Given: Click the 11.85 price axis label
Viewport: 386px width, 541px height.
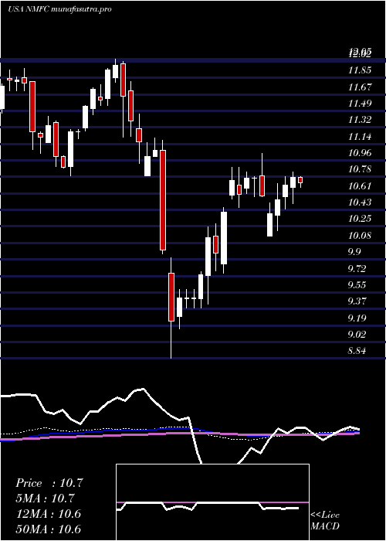Looking at the screenshot, I should pos(360,71).
